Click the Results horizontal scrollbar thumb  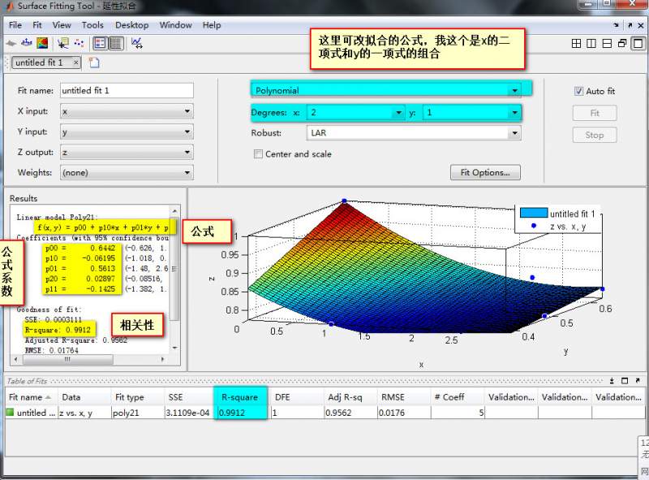point(68,359)
